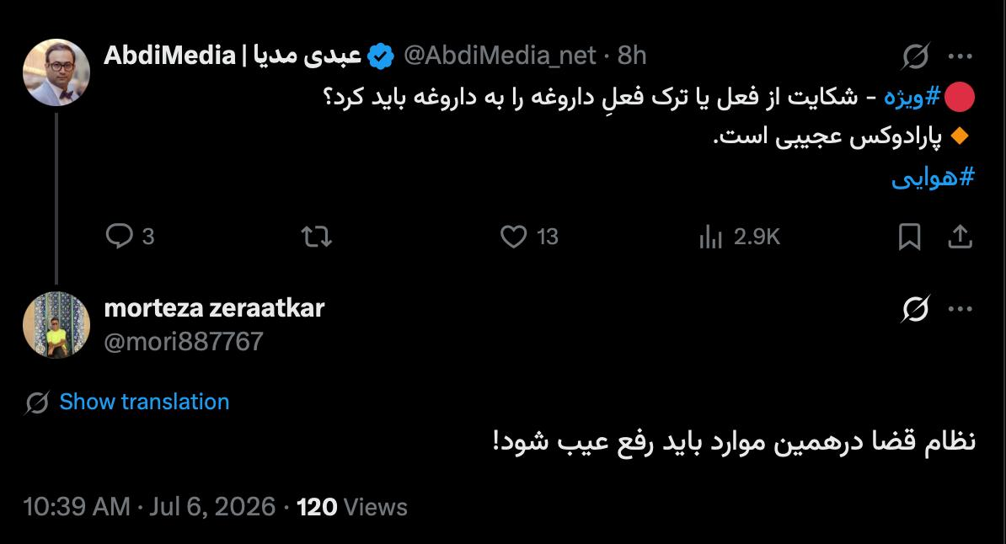
Task: Click the share icon on AbdiMedia tweet
Action: point(960,237)
